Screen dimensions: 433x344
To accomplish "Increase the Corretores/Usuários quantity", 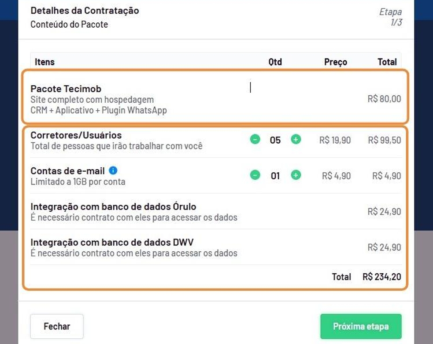I will [296, 140].
